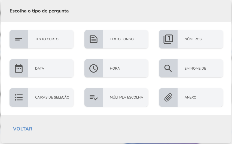
Task: Pick the NÚMEROS question type
Action: (191, 39)
